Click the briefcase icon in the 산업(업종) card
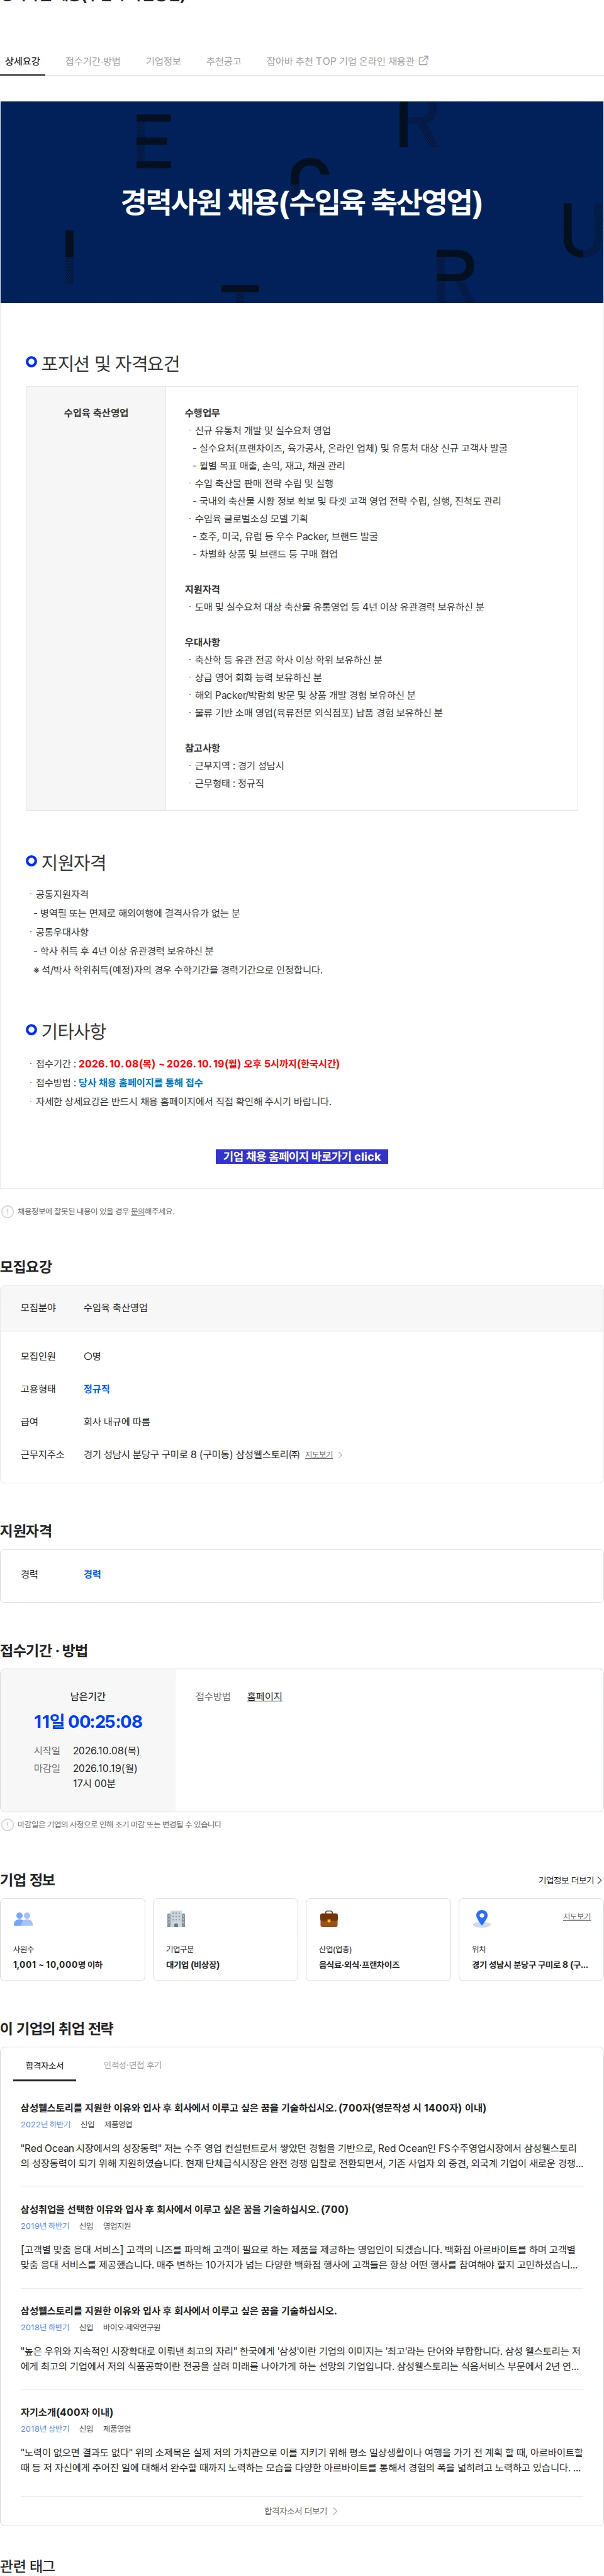 (x=328, y=1919)
